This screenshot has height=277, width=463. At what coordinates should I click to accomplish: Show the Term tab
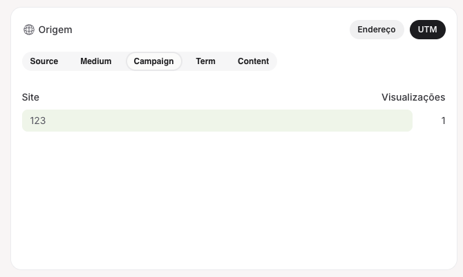[x=205, y=61]
